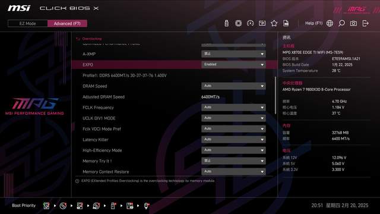Viewport: 380px width, 214px height.
Task: Open the M-Flash USB drive icon
Action: [226, 23]
